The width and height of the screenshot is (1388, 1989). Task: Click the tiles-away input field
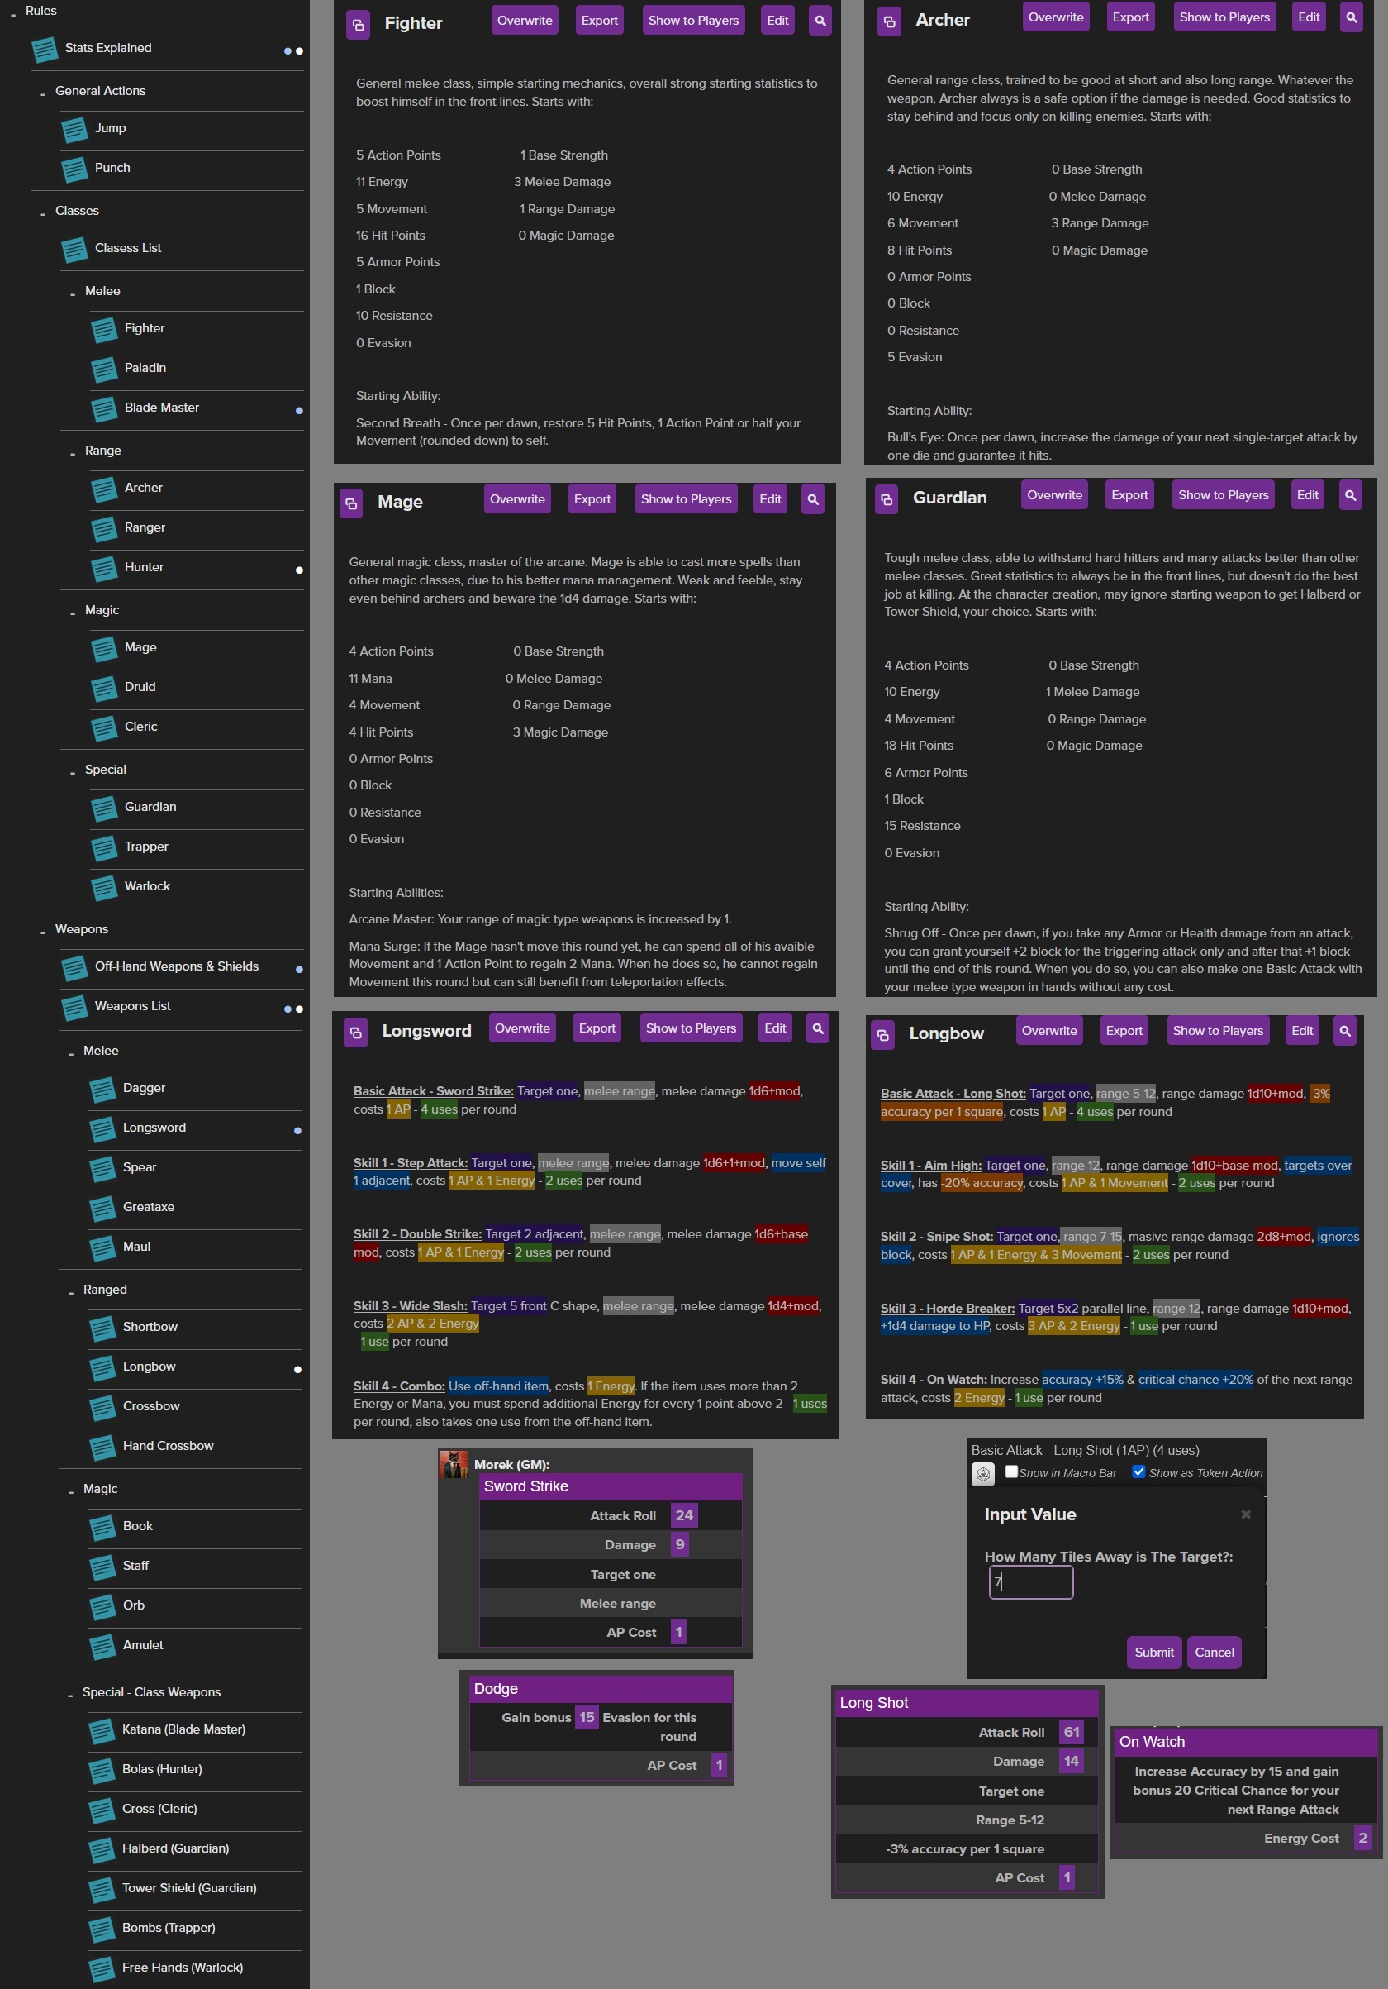coord(1030,1581)
